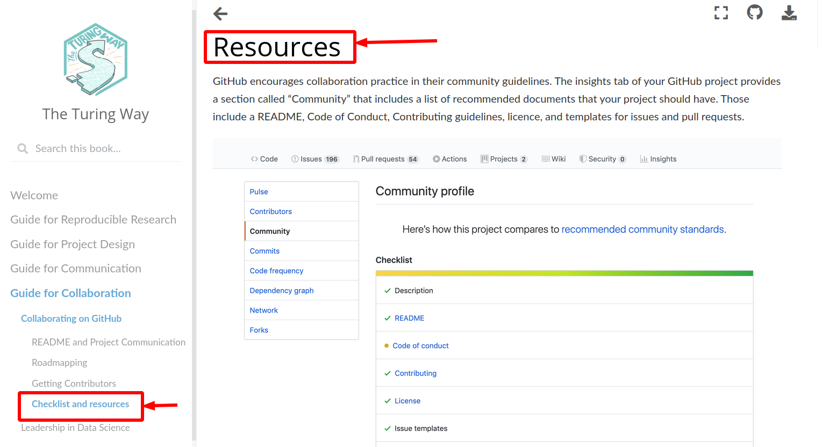Click the Projects tab
This screenshot has width=822, height=447.
click(504, 159)
